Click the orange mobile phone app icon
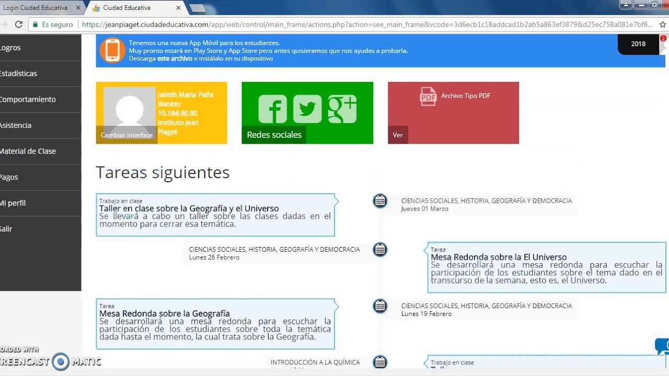669x376 pixels. tap(112, 51)
